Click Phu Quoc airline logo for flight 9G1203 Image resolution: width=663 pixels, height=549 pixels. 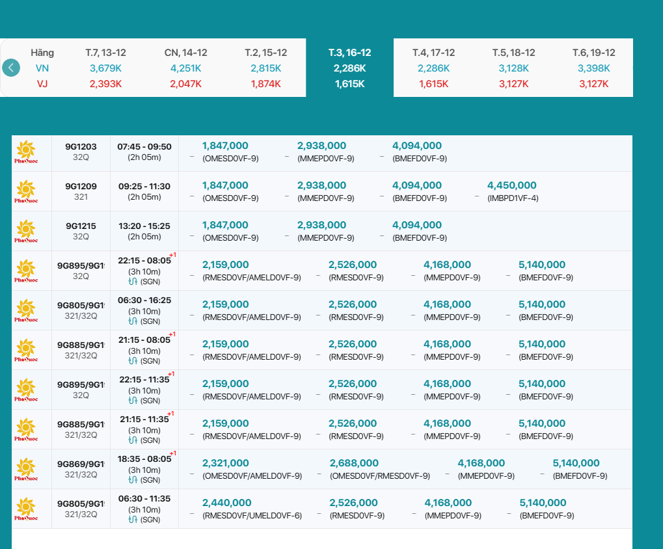point(26,153)
